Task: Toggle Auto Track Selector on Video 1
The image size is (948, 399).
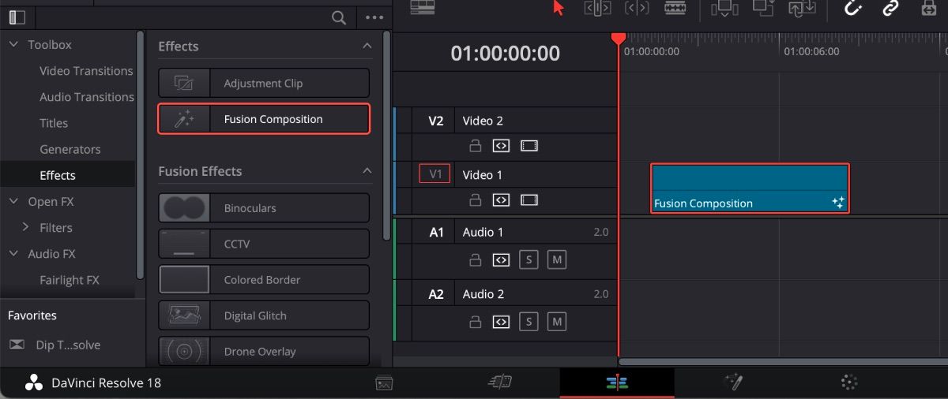Action: [x=501, y=200]
